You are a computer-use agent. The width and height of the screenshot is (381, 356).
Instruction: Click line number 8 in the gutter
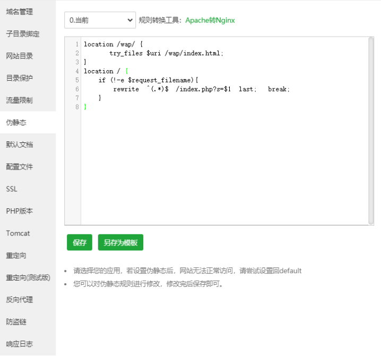(77, 107)
